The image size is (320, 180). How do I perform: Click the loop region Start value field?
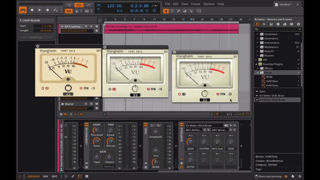pos(43,26)
